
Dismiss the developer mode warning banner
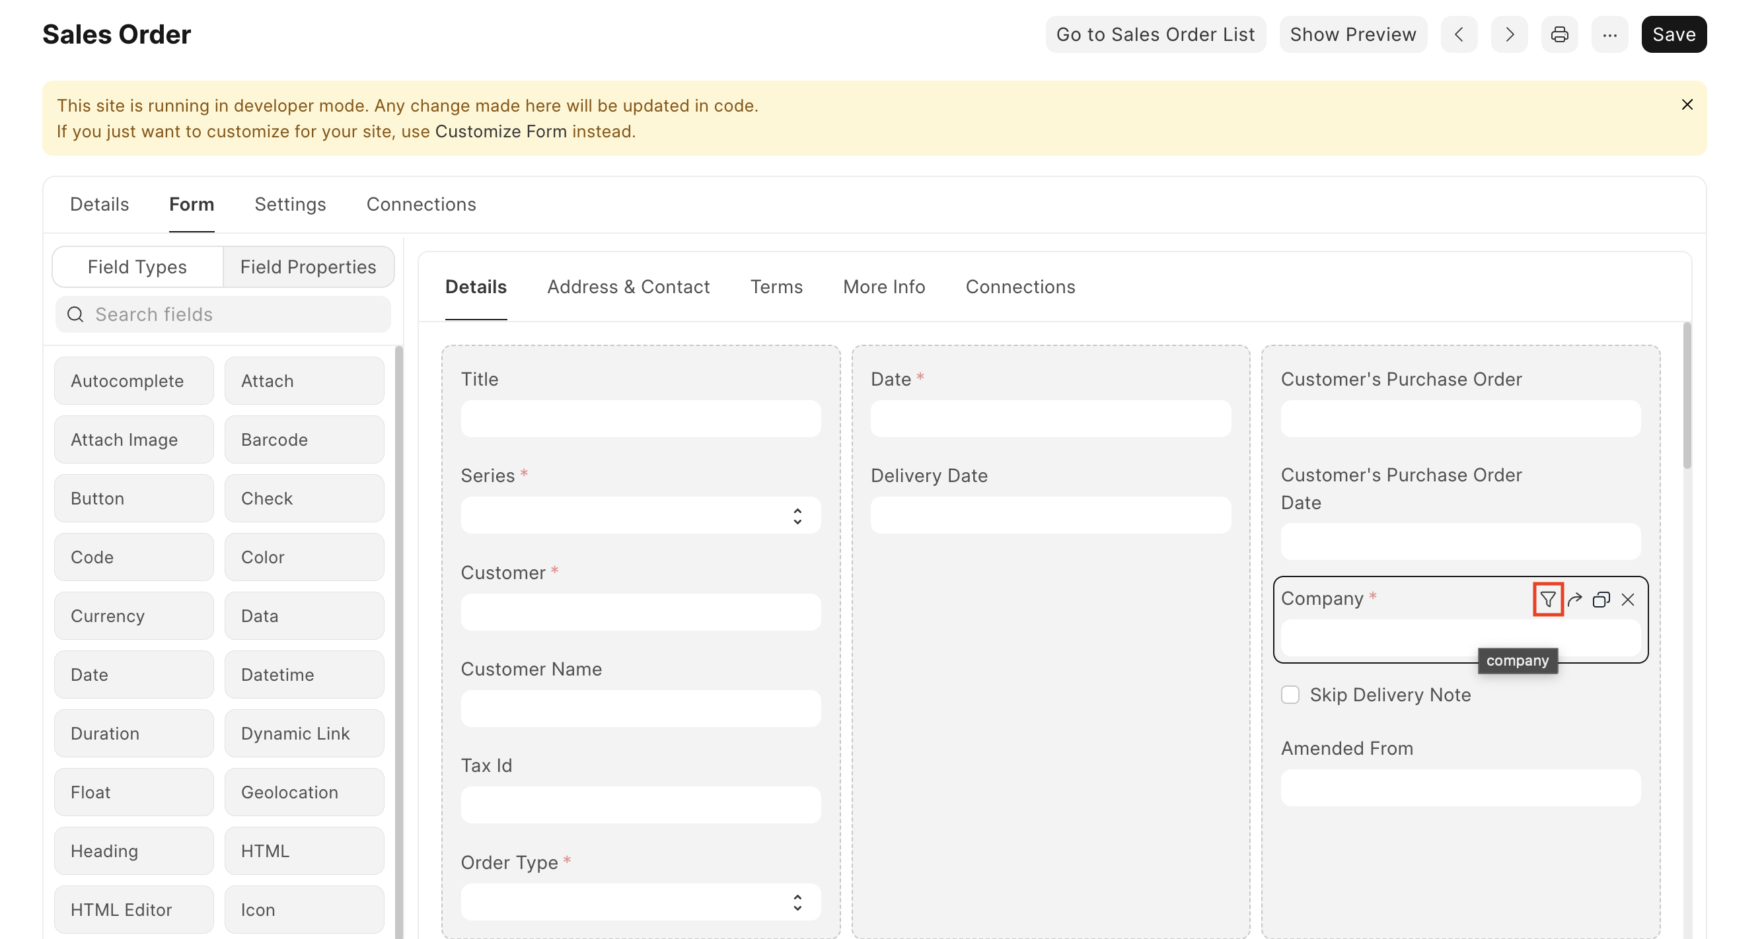(x=1687, y=104)
